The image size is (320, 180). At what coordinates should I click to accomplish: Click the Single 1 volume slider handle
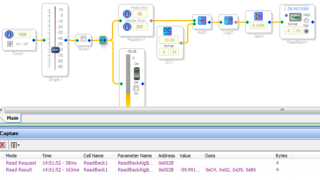tap(55, 50)
